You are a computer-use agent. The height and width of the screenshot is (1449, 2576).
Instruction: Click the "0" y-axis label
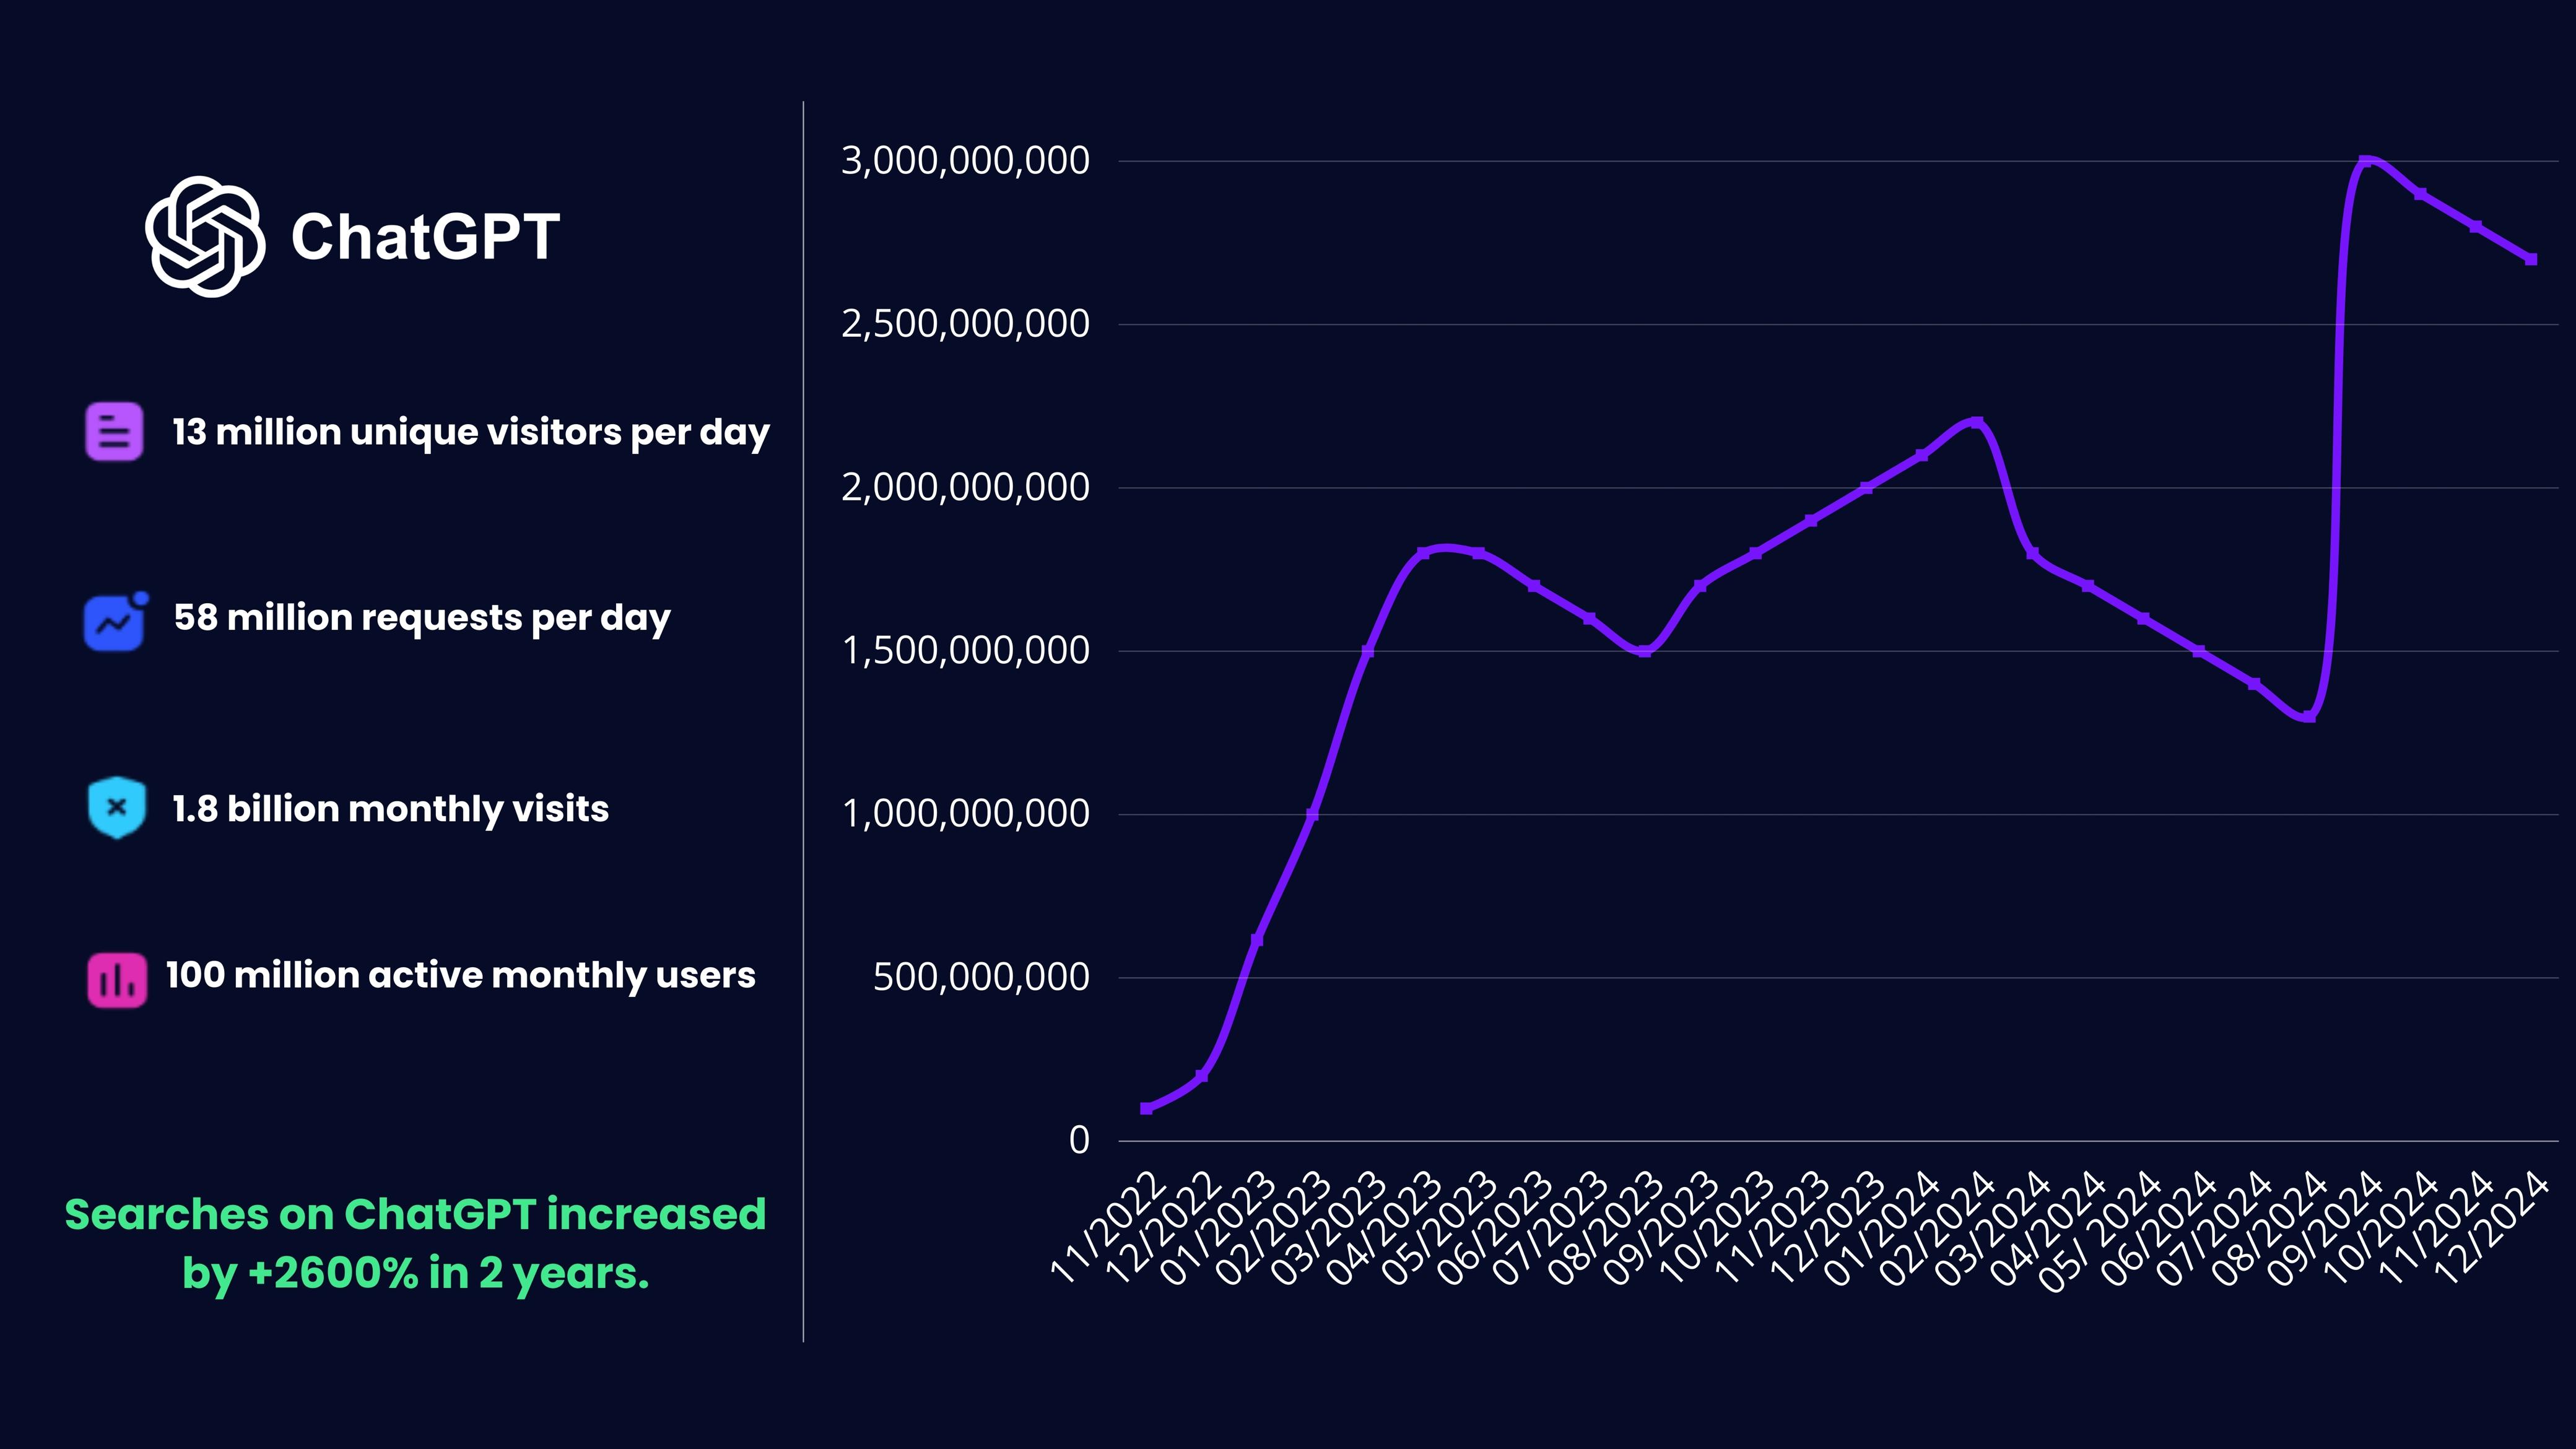[1079, 1140]
